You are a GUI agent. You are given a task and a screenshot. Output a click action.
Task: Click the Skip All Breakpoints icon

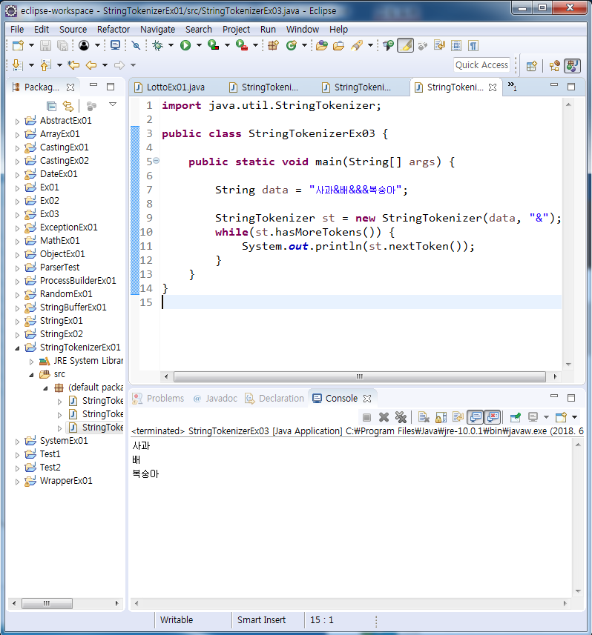[137, 45]
